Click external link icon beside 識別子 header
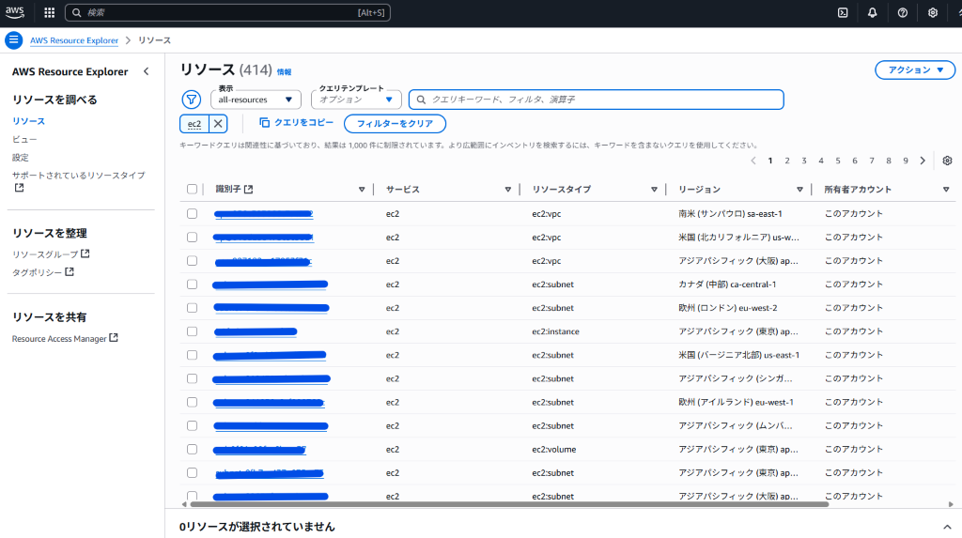The width and height of the screenshot is (962, 538). (248, 189)
